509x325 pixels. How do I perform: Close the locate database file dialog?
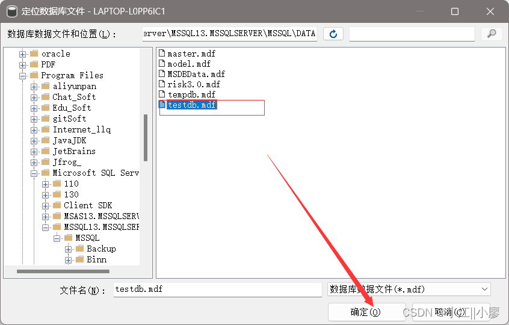[490, 11]
